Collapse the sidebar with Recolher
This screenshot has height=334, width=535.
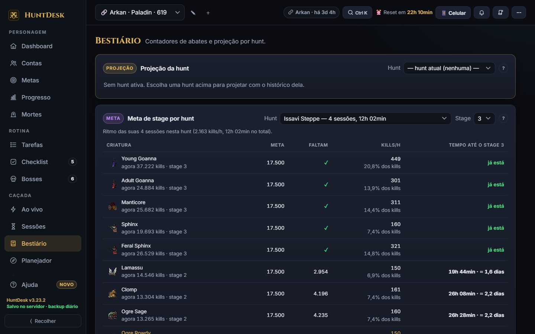[43, 321]
